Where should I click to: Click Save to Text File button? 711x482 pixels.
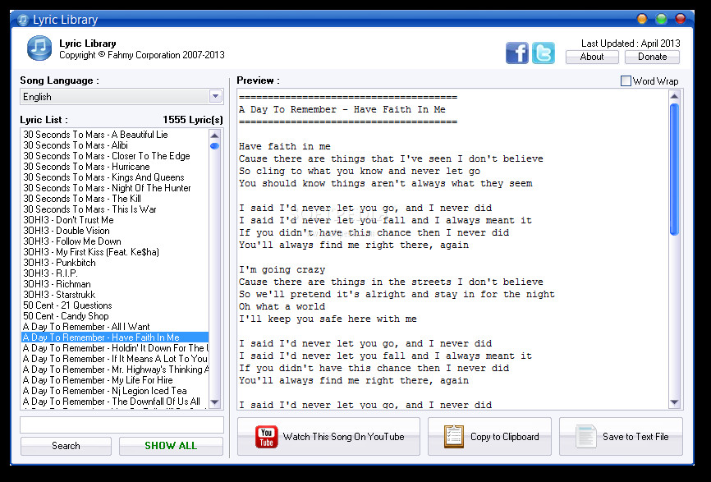point(621,437)
